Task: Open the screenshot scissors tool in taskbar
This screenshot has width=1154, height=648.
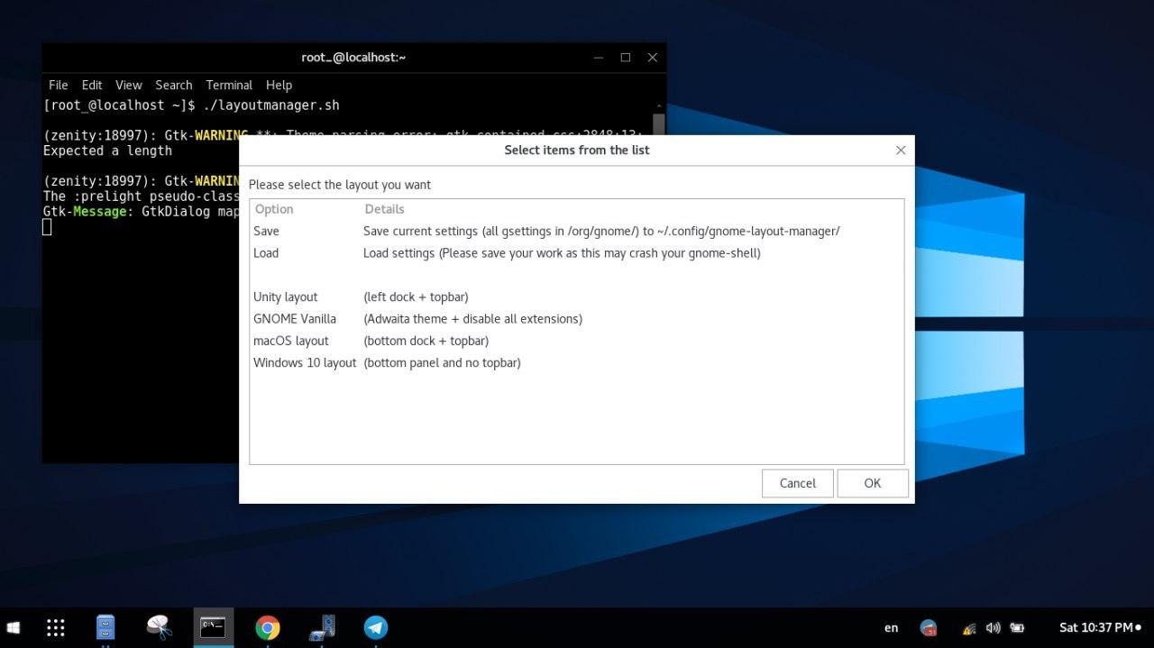Action: tap(160, 627)
